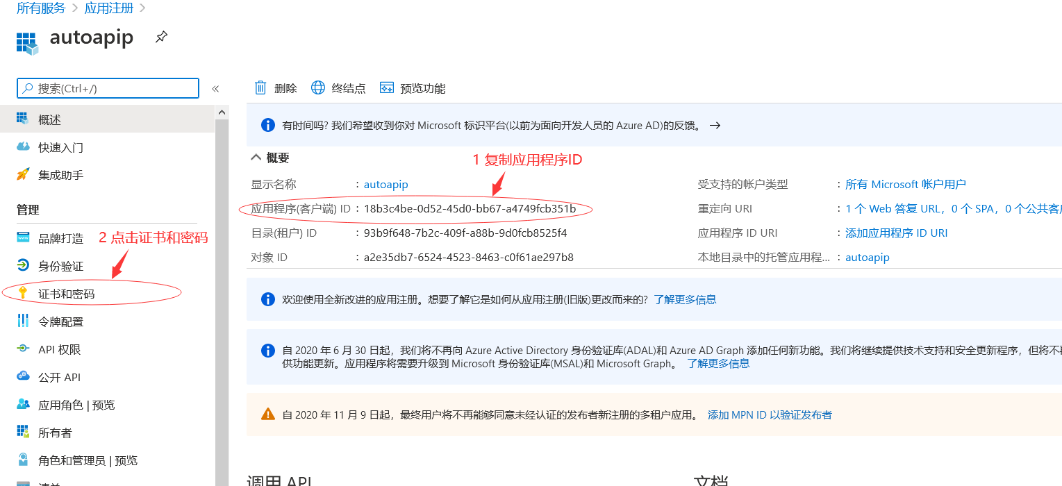Click the API permissions icon

tap(23, 349)
